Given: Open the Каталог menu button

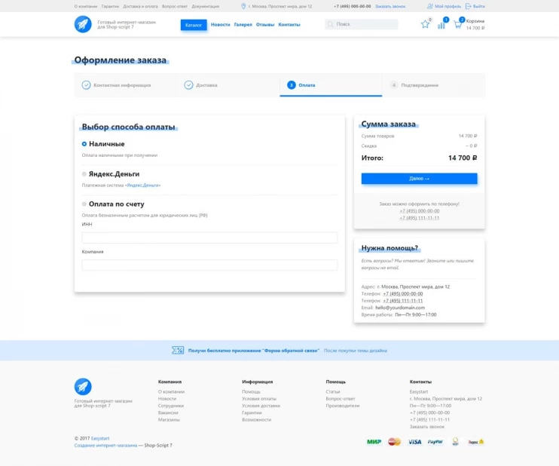Looking at the screenshot, I should click(194, 25).
